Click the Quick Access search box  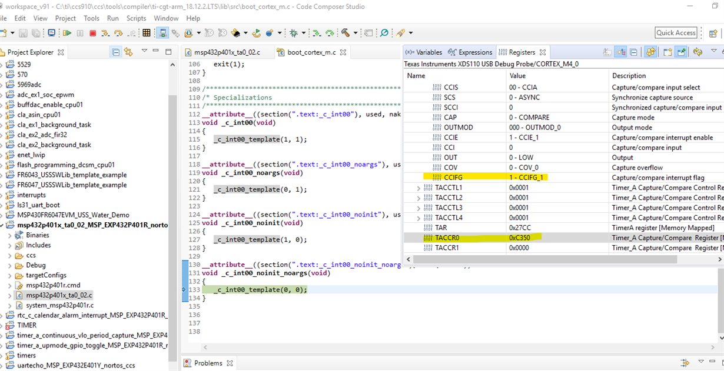(676, 33)
